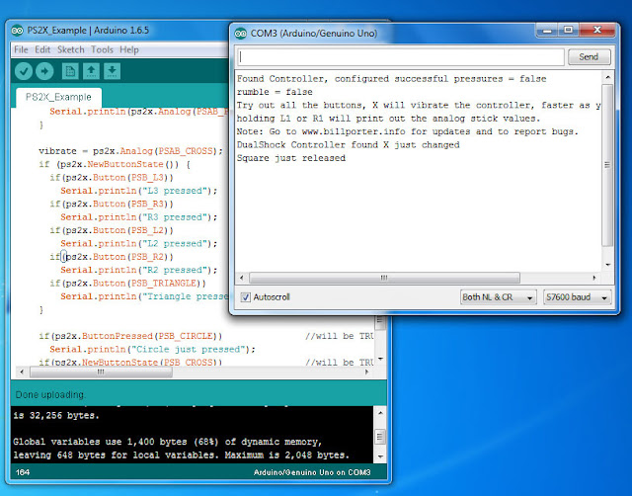The image size is (632, 496).
Task: Click the 'Done uploading.' status message
Action: tap(50, 395)
